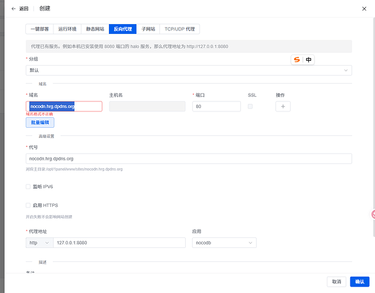The image size is (375, 293).
Task: Click the Sogou input method S icon
Action: 297,60
